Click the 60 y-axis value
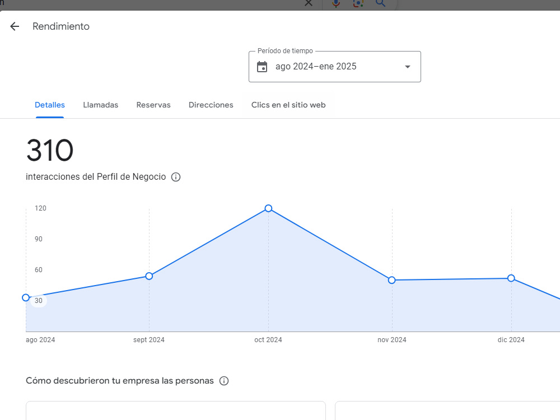560x420 pixels. click(39, 270)
